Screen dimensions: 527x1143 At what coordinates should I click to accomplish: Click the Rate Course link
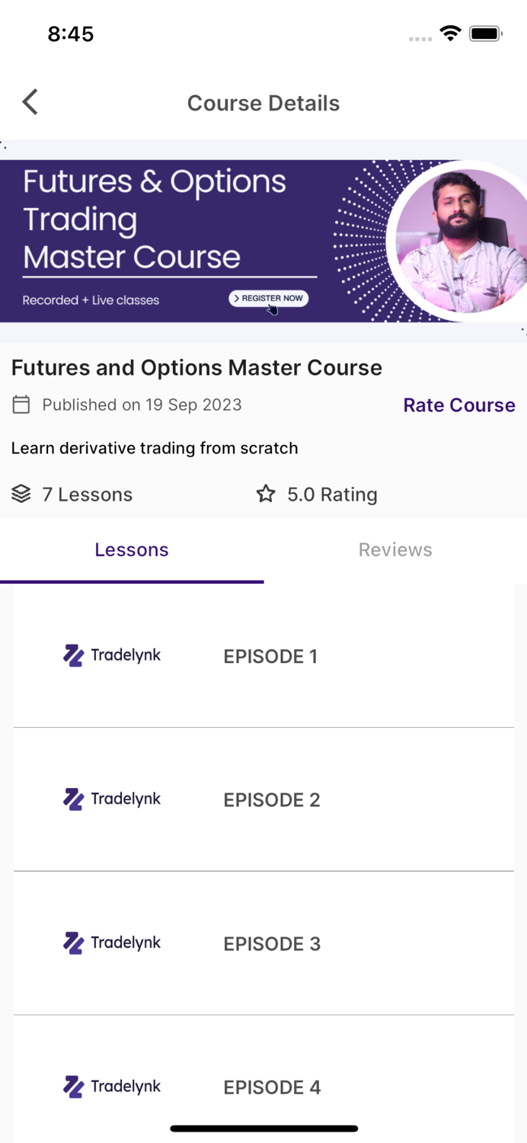pos(458,405)
